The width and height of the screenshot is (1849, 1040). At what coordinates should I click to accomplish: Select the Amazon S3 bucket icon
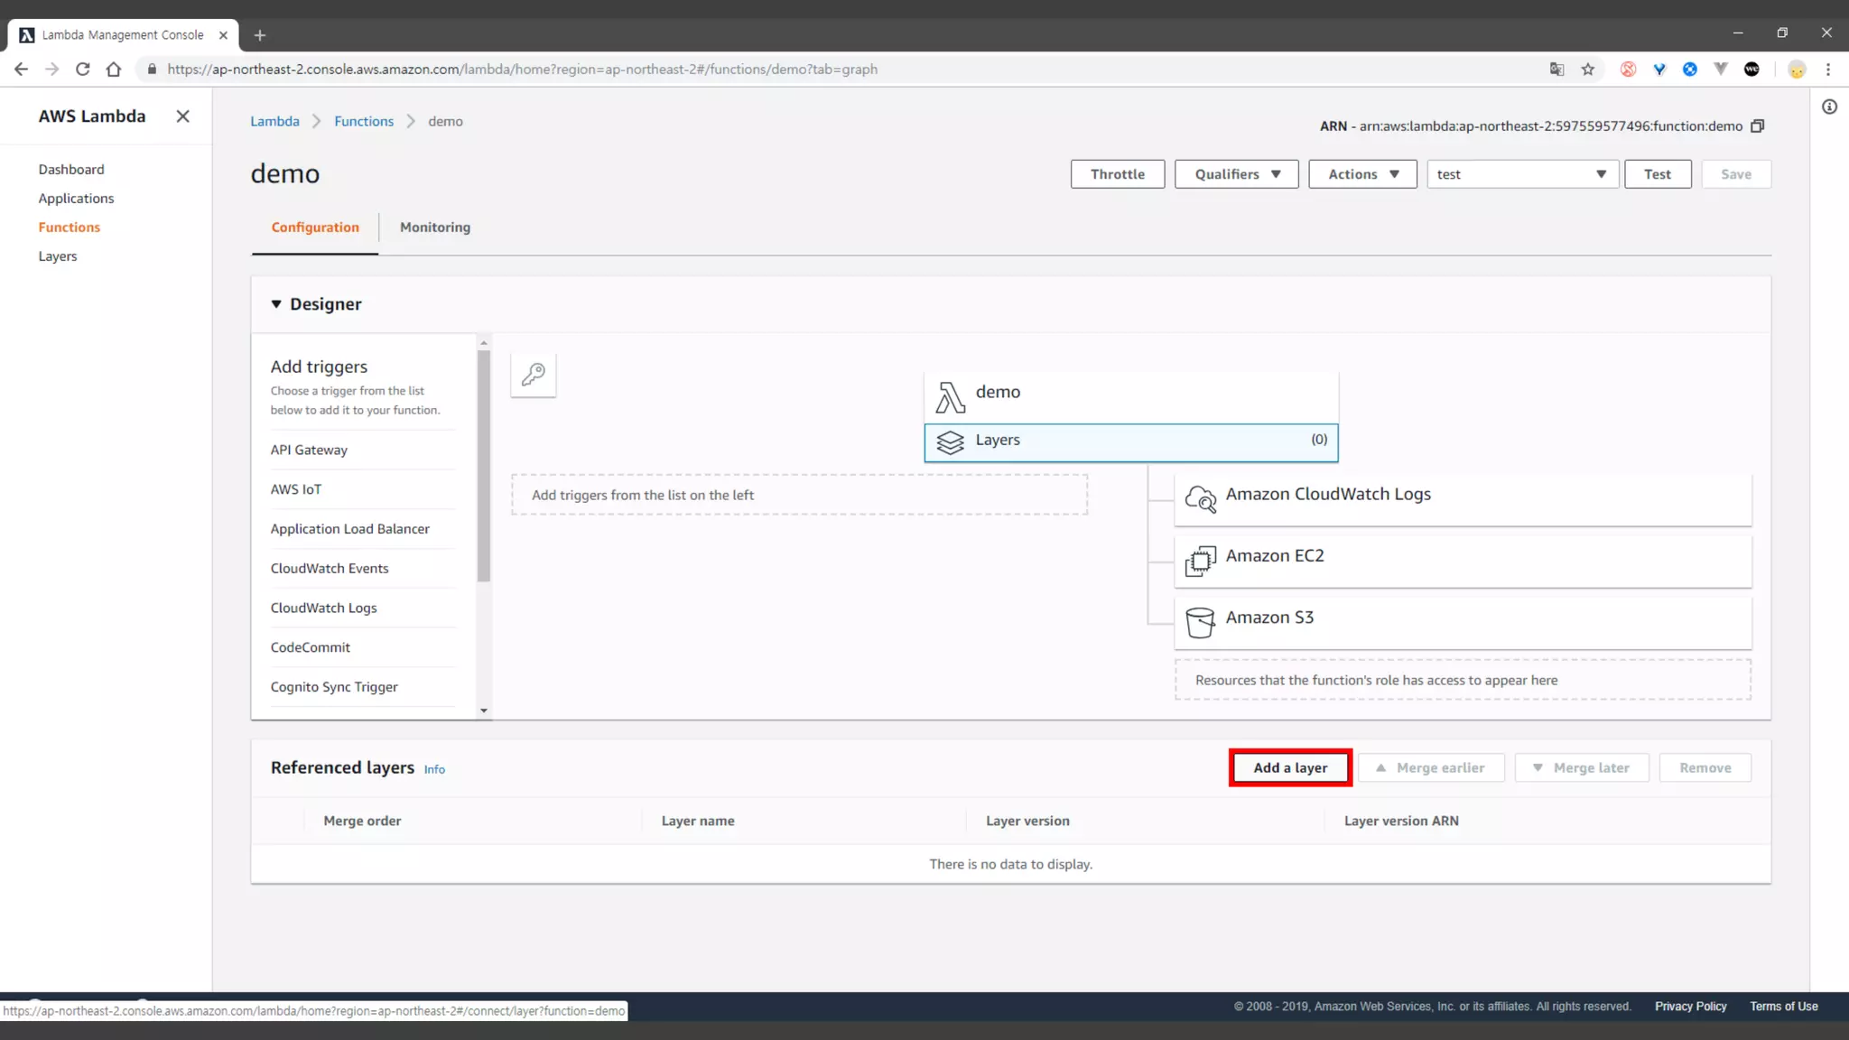click(1200, 622)
